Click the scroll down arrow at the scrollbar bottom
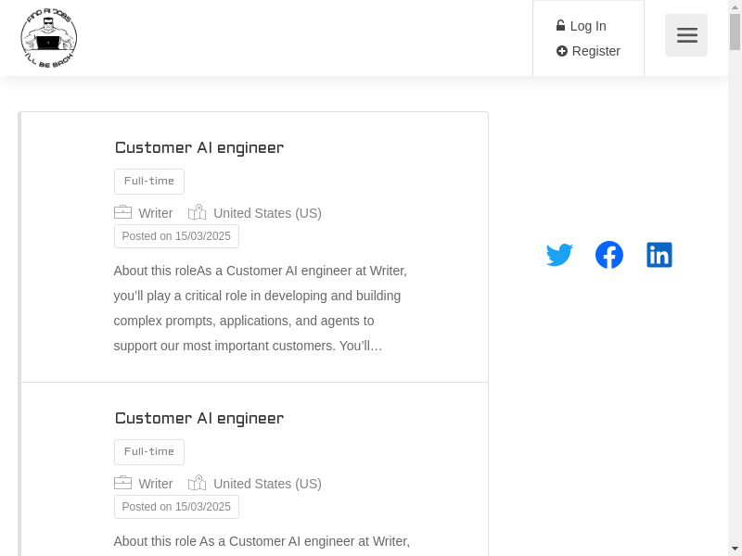The image size is (742, 556). 735,548
